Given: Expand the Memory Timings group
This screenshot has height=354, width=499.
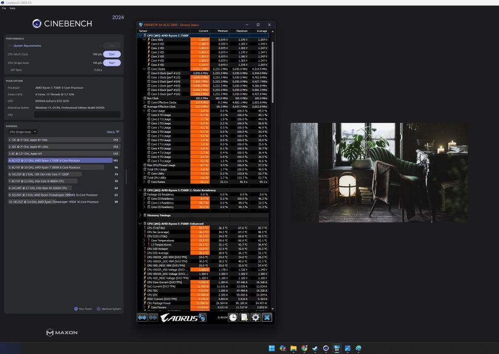Looking at the screenshot, I should pos(140,215).
